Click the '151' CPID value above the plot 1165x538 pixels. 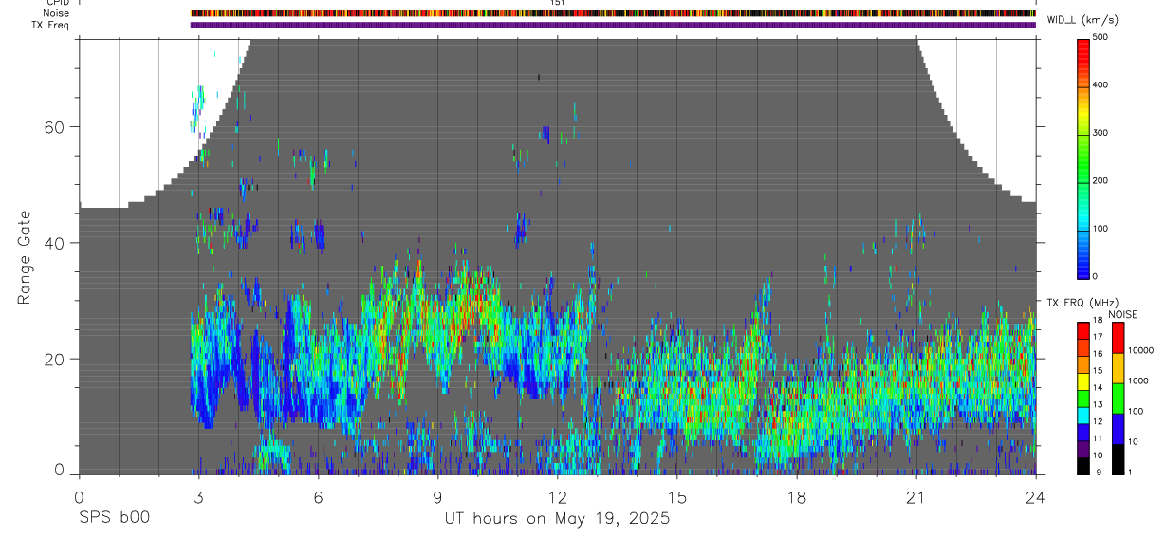[557, 3]
